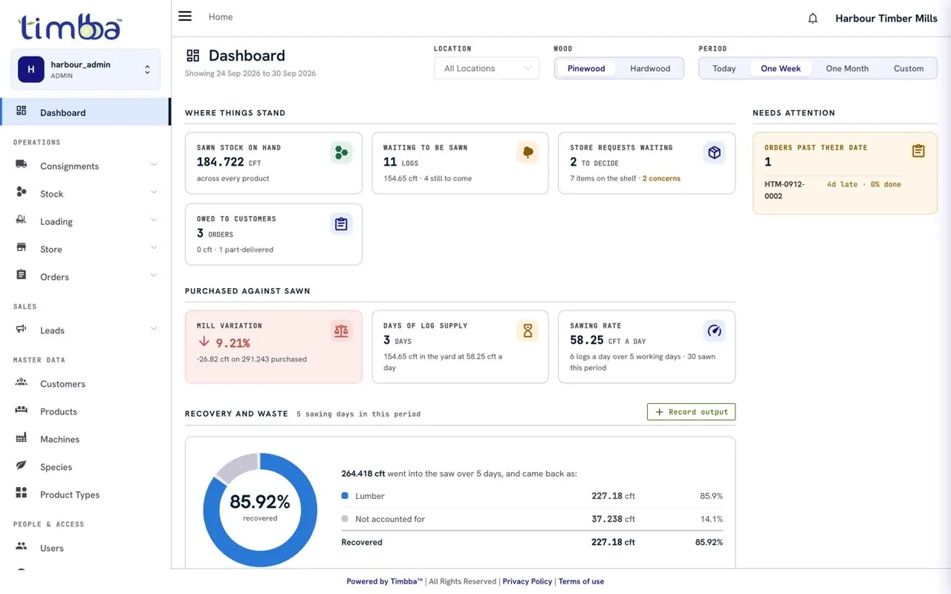Screen dimensions: 951x594
Task: Click the Store Requests Waiting box icon
Action: [714, 153]
